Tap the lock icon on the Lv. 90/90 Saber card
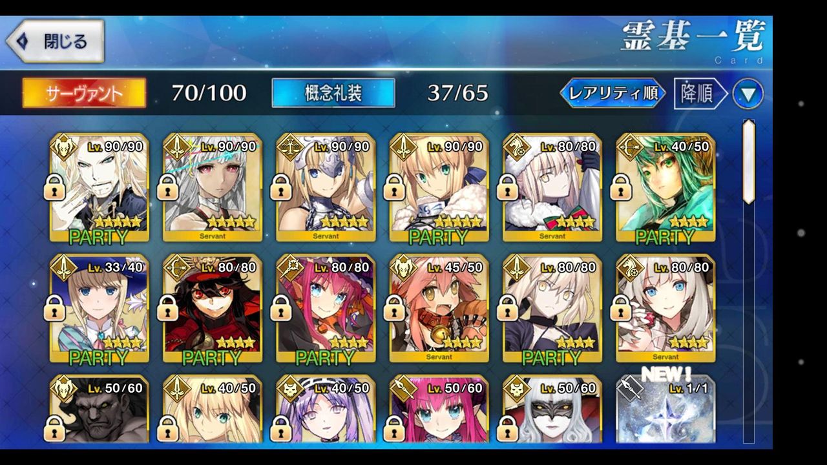This screenshot has height=465, width=827. pos(395,187)
